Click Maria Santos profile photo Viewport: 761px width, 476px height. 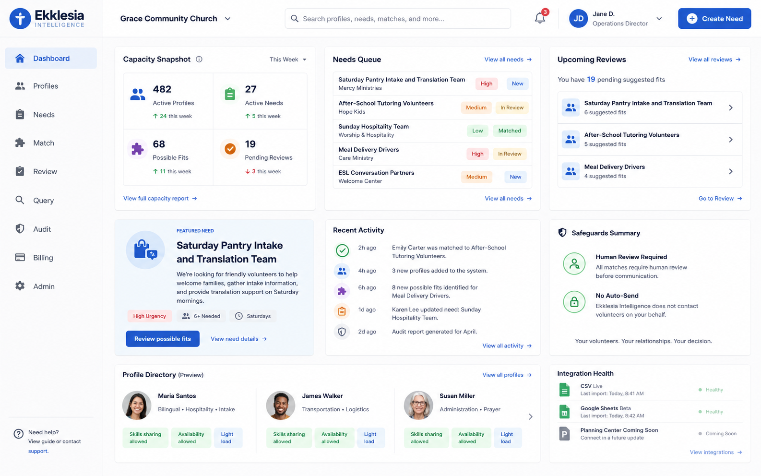[137, 405]
